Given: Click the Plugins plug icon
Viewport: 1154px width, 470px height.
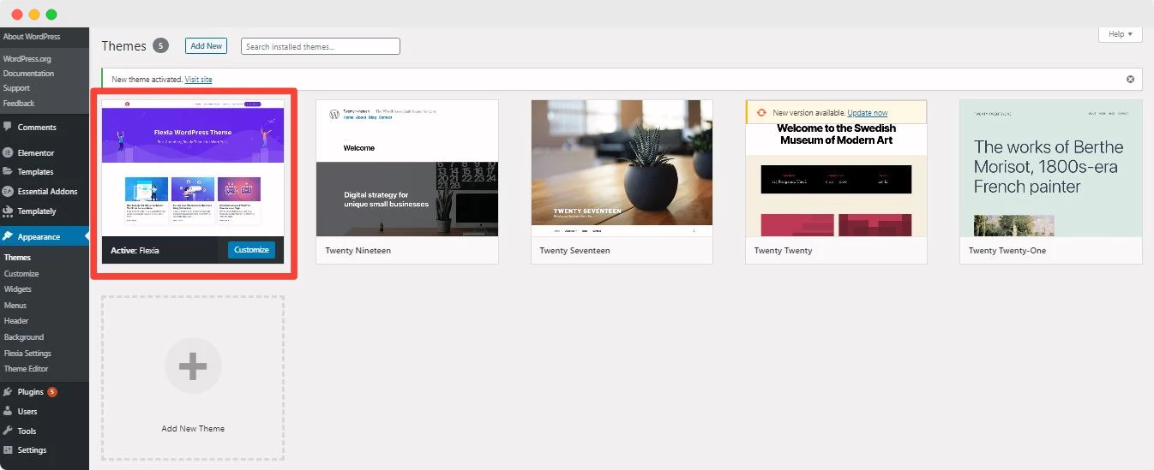Looking at the screenshot, I should click(x=8, y=392).
